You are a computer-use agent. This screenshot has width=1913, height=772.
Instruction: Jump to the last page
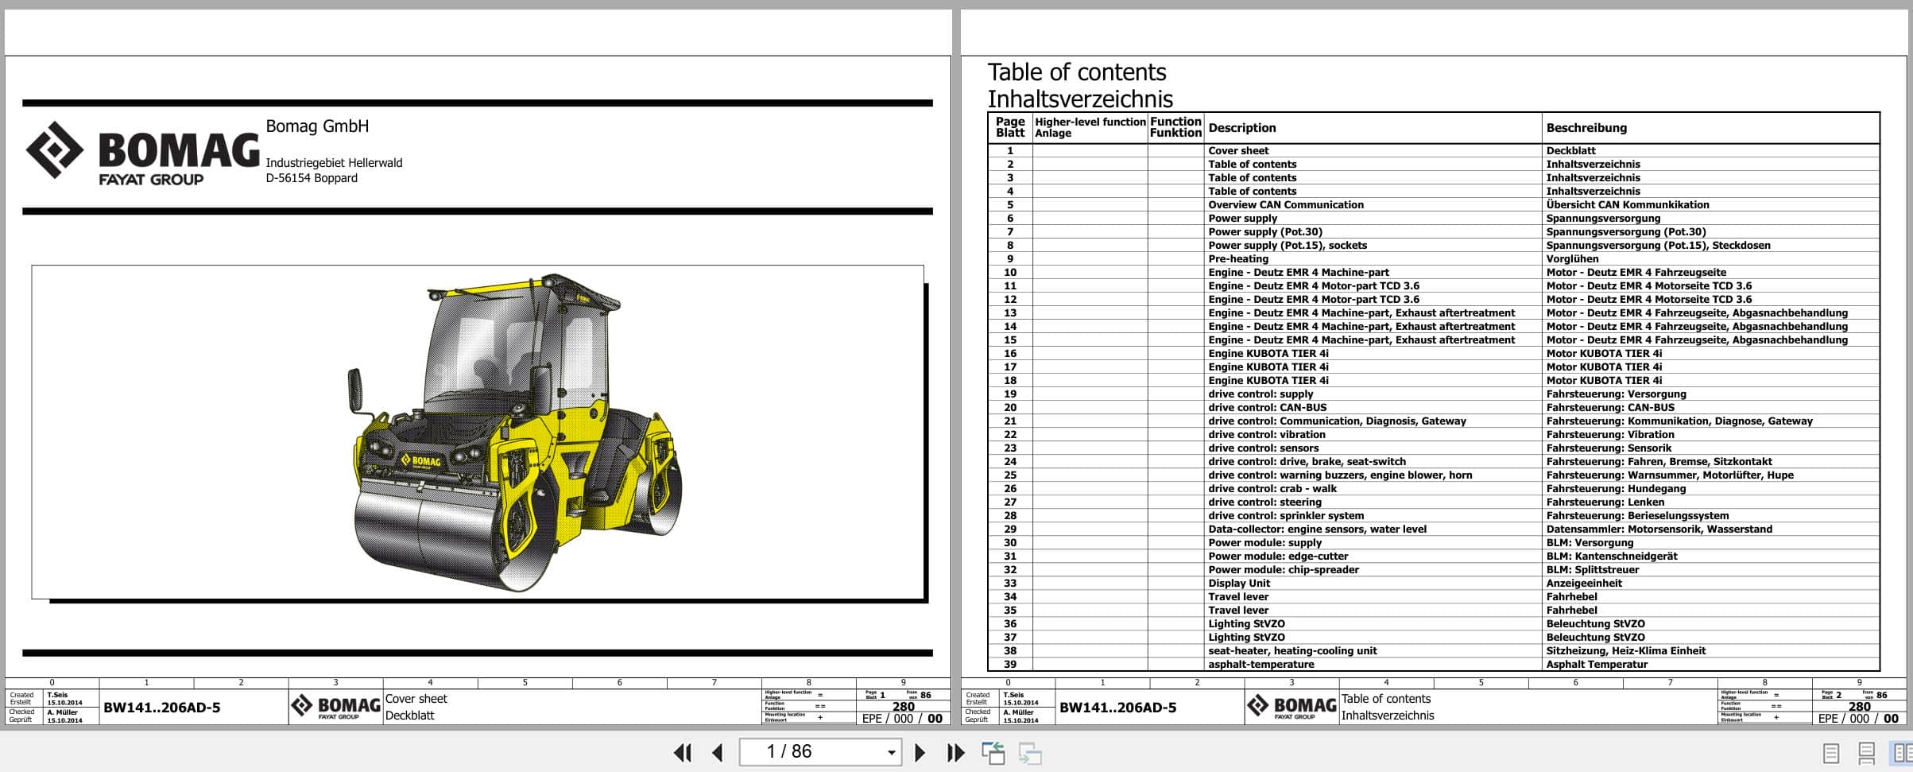[955, 751]
